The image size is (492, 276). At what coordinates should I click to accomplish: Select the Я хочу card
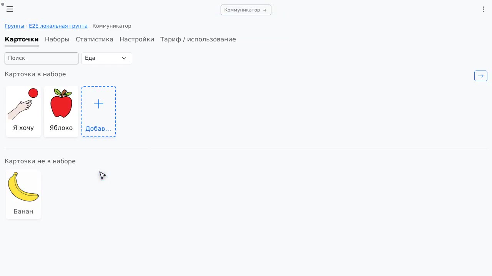click(23, 112)
